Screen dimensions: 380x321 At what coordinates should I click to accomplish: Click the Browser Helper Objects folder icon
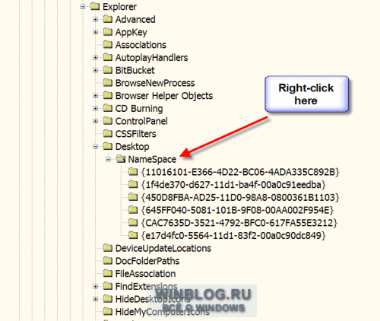click(108, 96)
